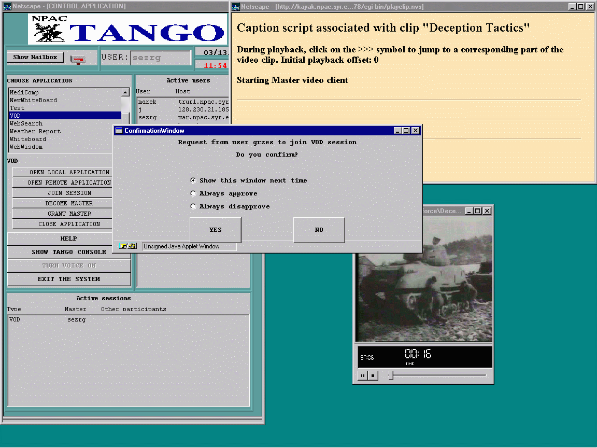Click the application list scroll up arrow

125,92
